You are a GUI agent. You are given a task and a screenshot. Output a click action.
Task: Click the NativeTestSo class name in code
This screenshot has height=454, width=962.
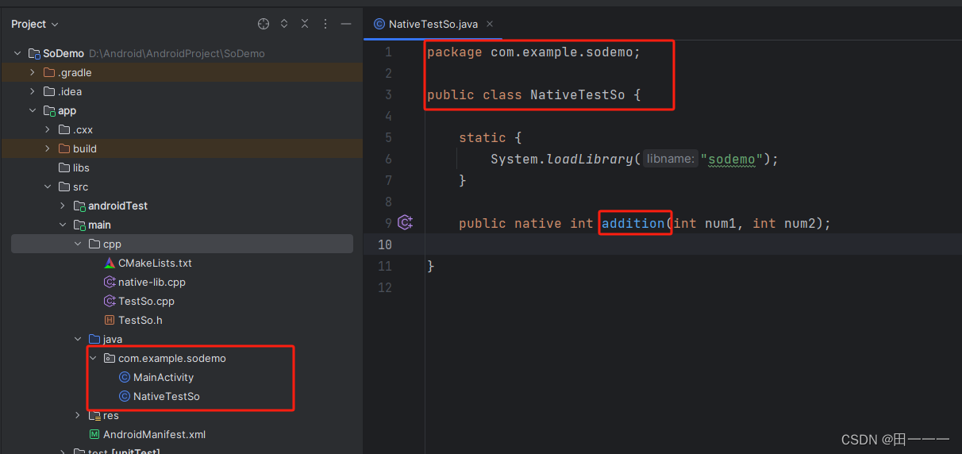click(578, 94)
